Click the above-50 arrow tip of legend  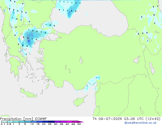[81, 122]
